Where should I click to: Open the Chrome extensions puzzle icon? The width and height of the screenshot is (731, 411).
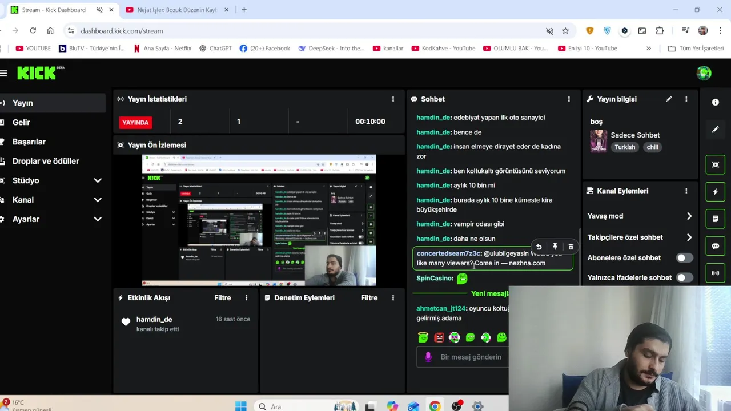tap(660, 31)
